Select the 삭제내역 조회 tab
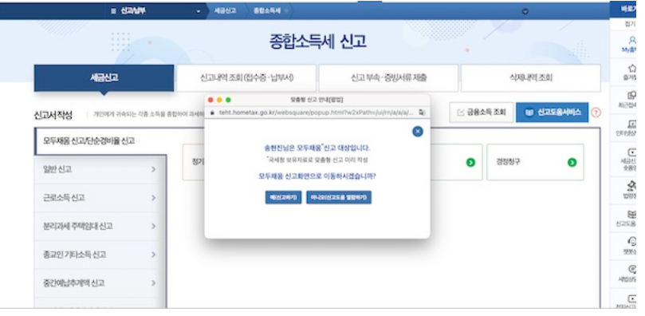 pos(531,77)
